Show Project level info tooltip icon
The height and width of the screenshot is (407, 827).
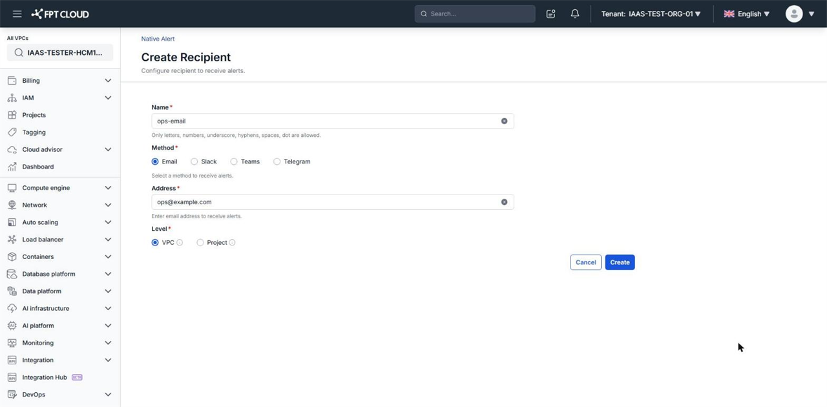click(232, 243)
